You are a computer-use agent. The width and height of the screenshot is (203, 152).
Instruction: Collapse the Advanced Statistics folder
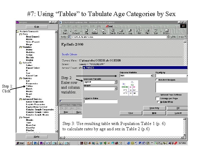(x=21, y=99)
